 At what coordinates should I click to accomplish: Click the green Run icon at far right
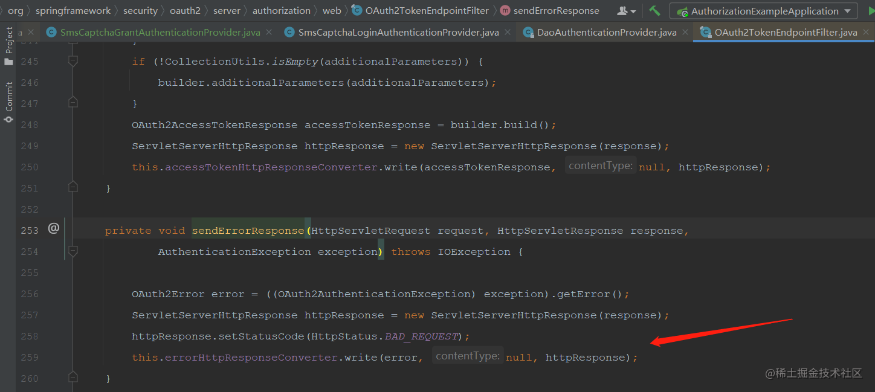870,11
